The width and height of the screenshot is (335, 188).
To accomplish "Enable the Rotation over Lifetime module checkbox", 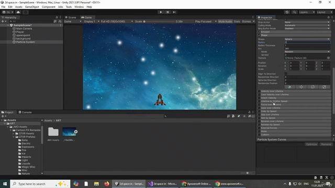I will (259, 121).
